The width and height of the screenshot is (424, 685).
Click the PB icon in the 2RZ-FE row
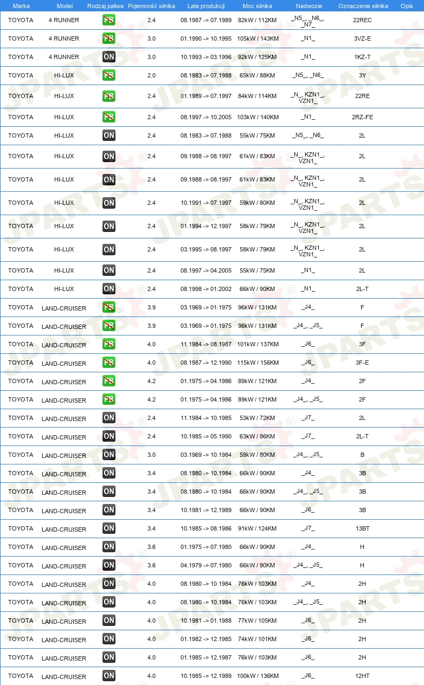pyautogui.click(x=108, y=117)
